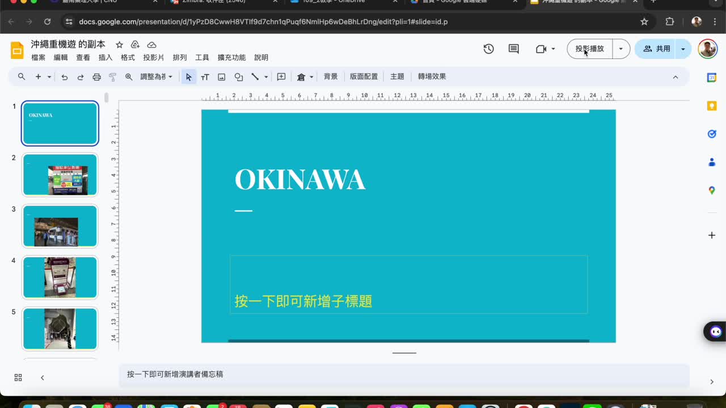This screenshot has height=408, width=726.
Task: Click the move to Drive folder icon
Action: tap(135, 45)
